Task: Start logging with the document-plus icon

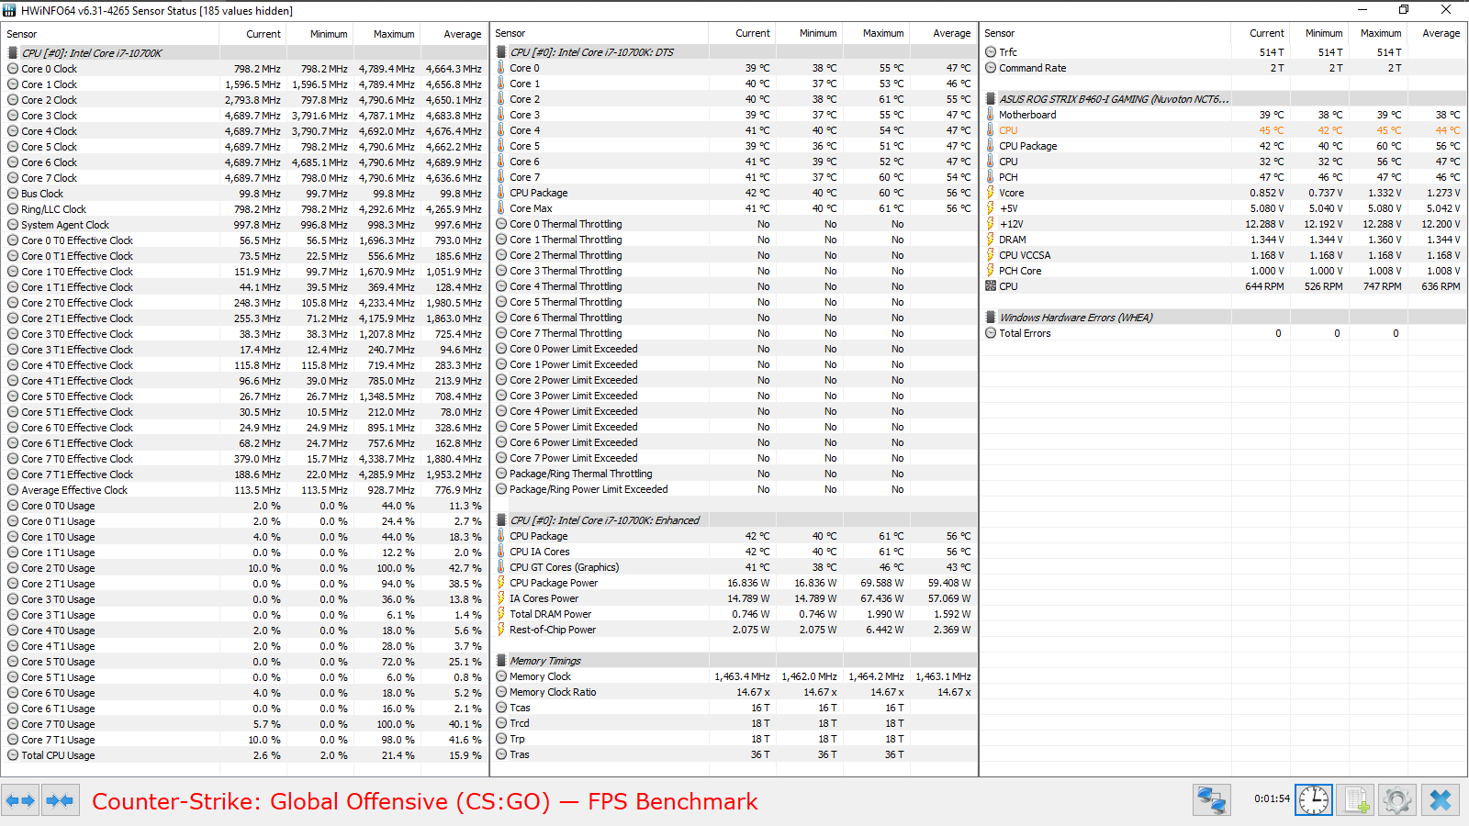Action: tap(1356, 800)
